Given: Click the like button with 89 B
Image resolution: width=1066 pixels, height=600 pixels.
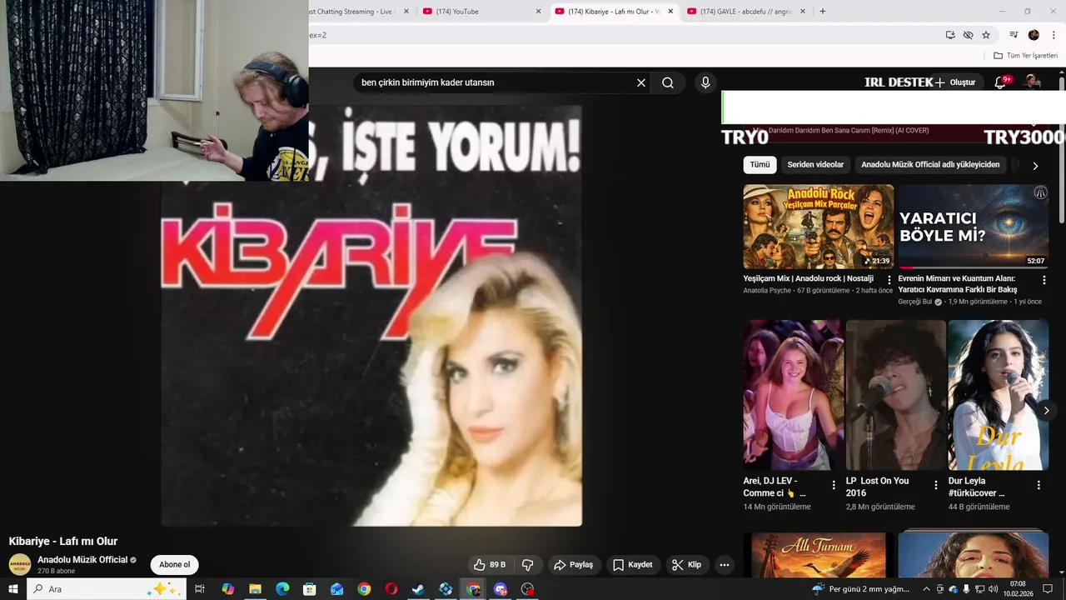Looking at the screenshot, I should pos(490,564).
